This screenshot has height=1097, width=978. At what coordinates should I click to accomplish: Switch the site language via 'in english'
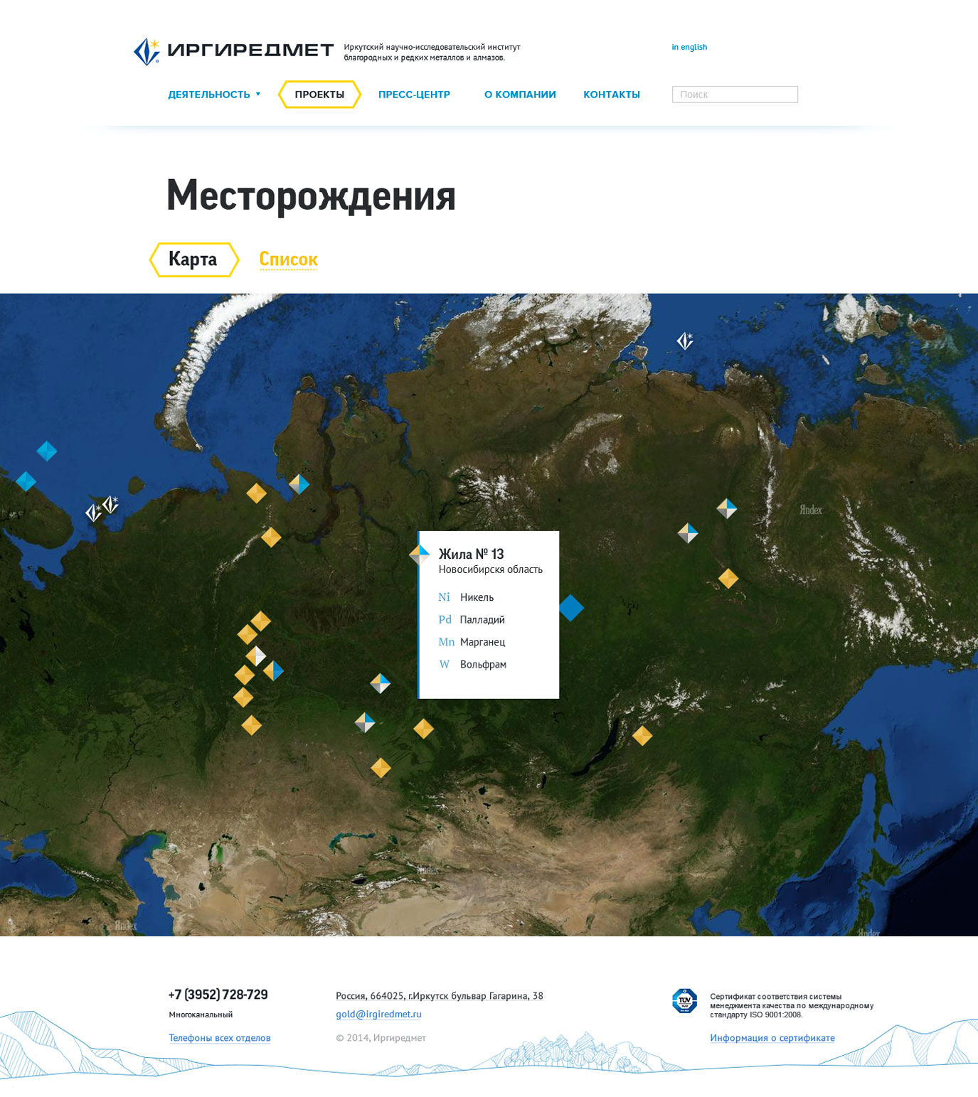(689, 47)
